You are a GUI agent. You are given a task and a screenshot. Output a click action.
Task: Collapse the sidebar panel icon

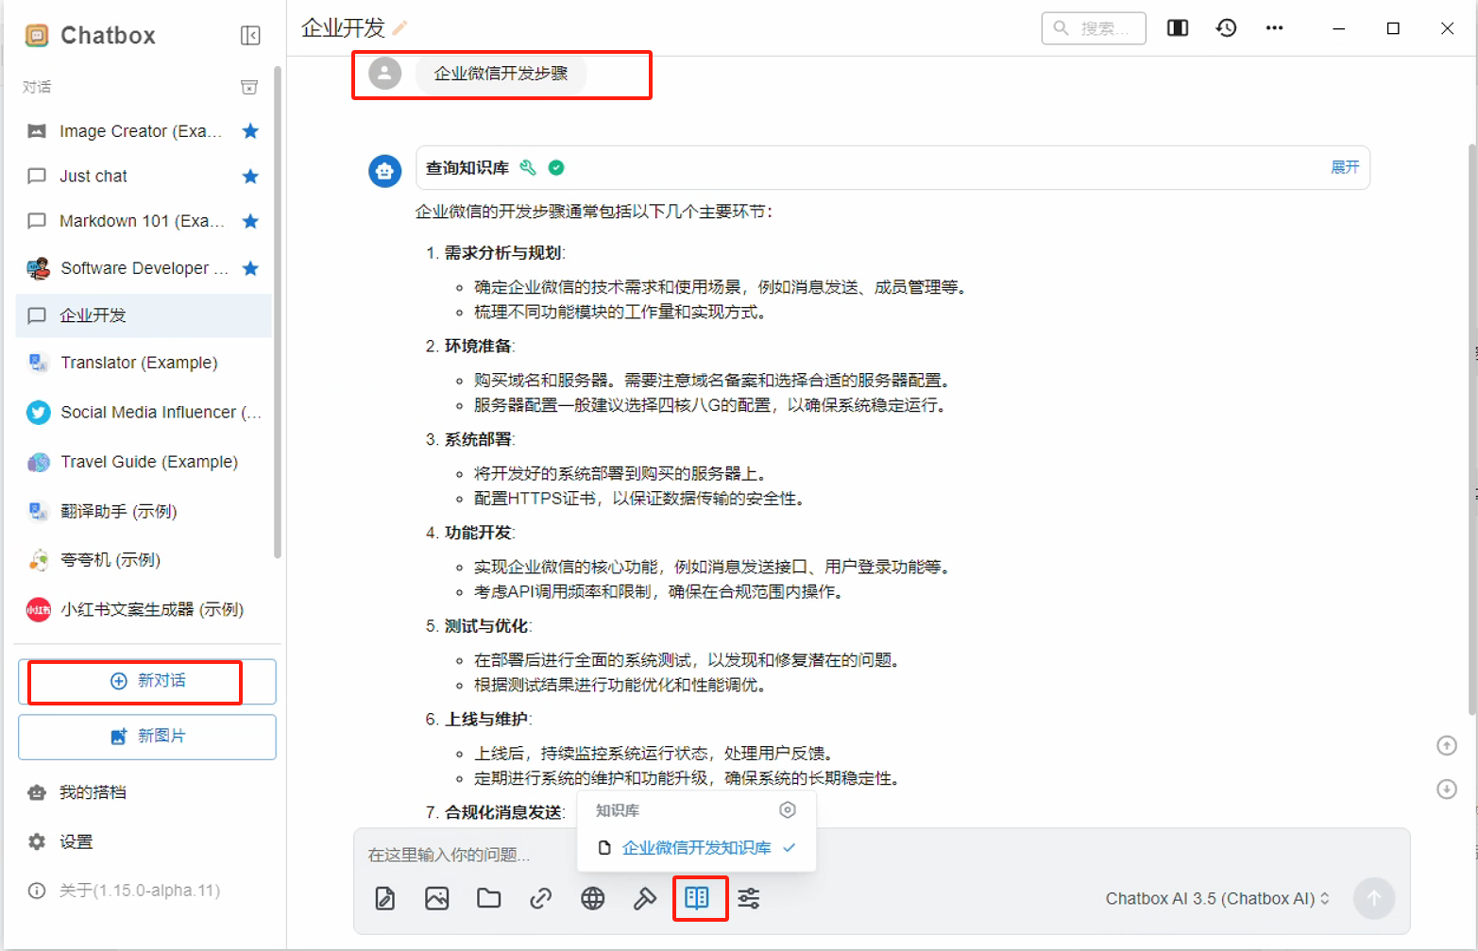pos(250,36)
